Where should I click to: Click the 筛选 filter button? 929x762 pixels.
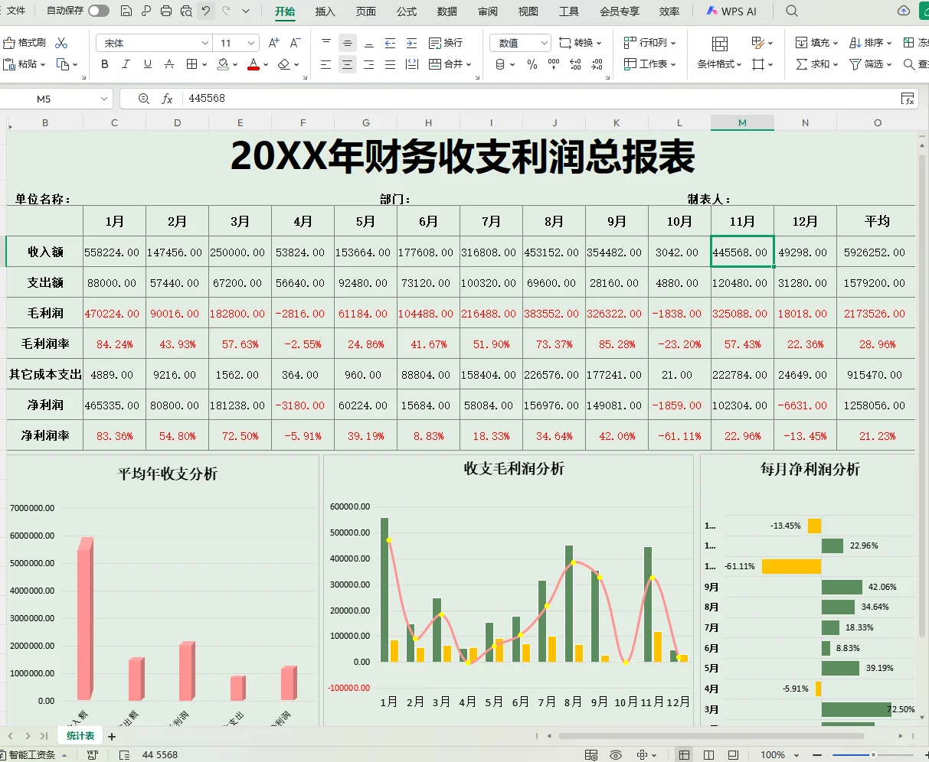[x=870, y=64]
